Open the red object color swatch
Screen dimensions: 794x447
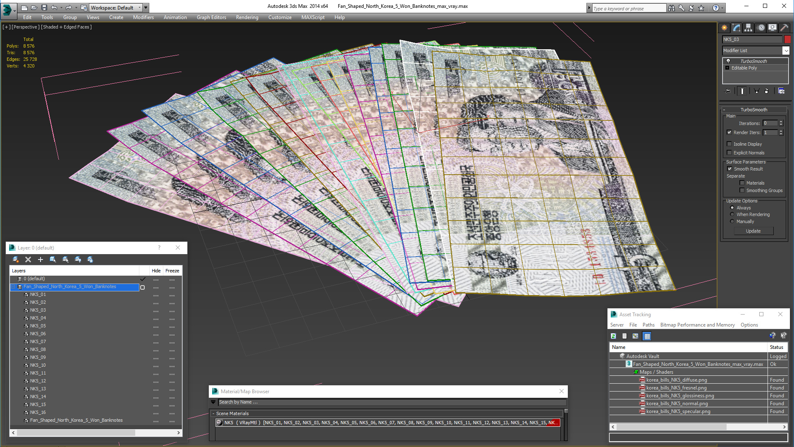pos(787,39)
